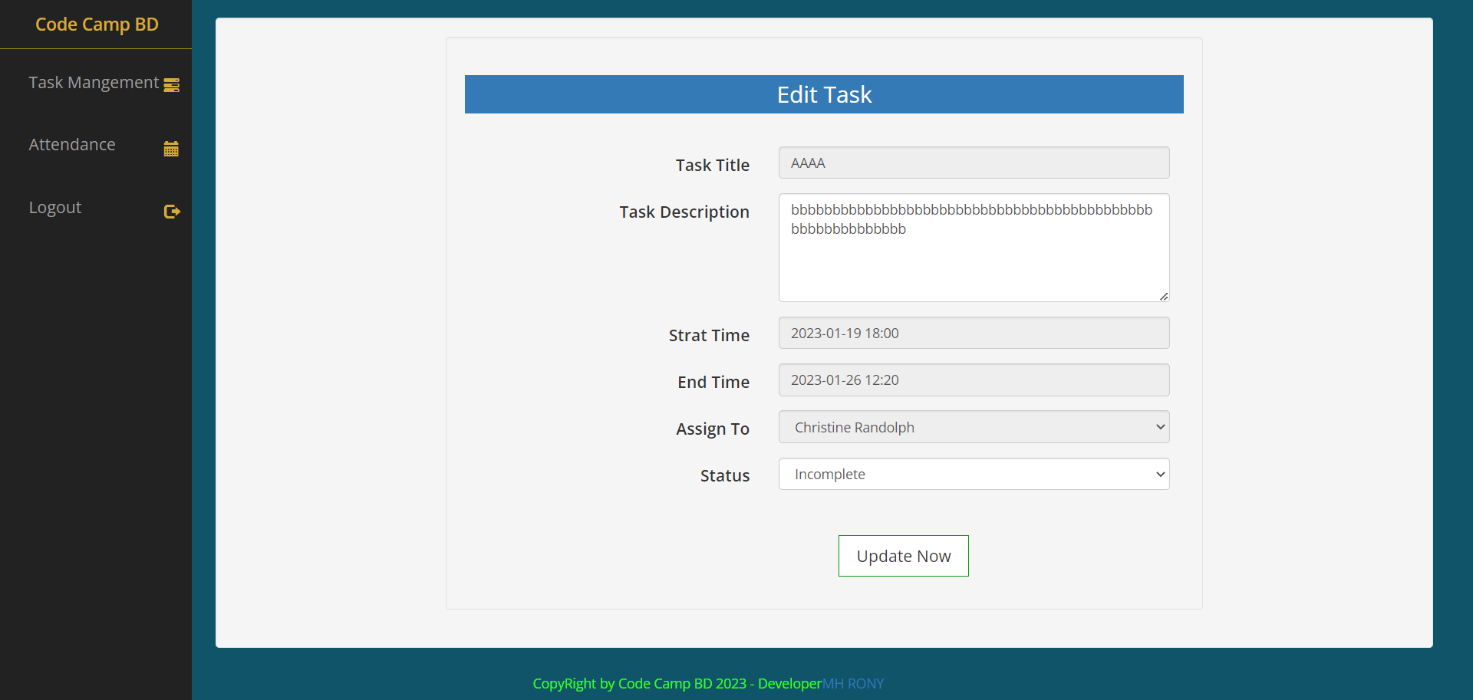1473x700 pixels.
Task: Open the Status dropdown
Action: pyautogui.click(x=973, y=474)
